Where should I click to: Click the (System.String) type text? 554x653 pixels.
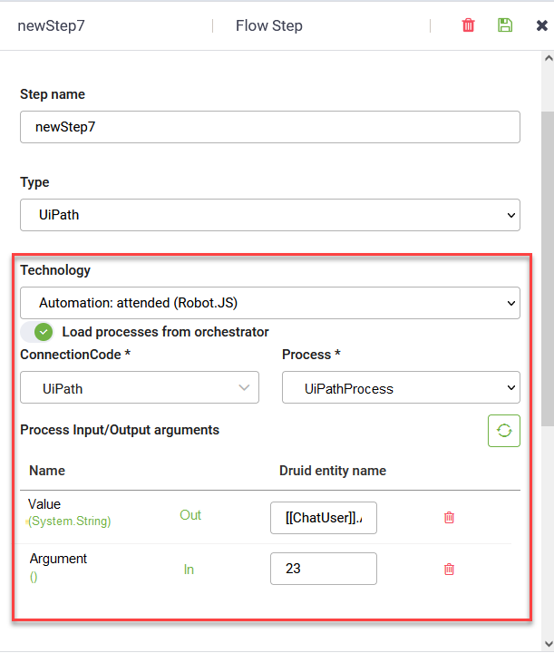69,521
